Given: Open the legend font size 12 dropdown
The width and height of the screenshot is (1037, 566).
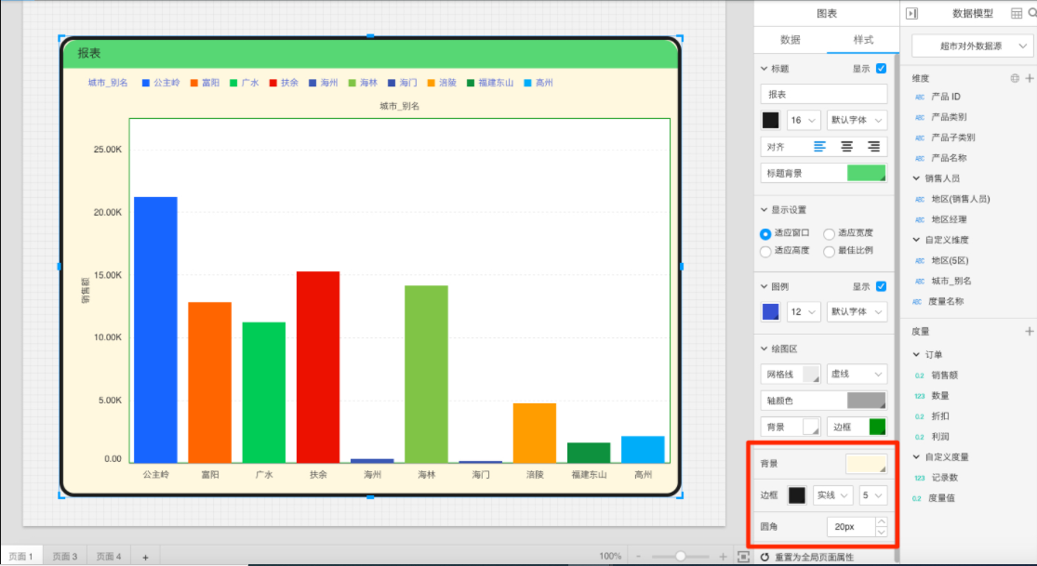Looking at the screenshot, I should point(804,311).
